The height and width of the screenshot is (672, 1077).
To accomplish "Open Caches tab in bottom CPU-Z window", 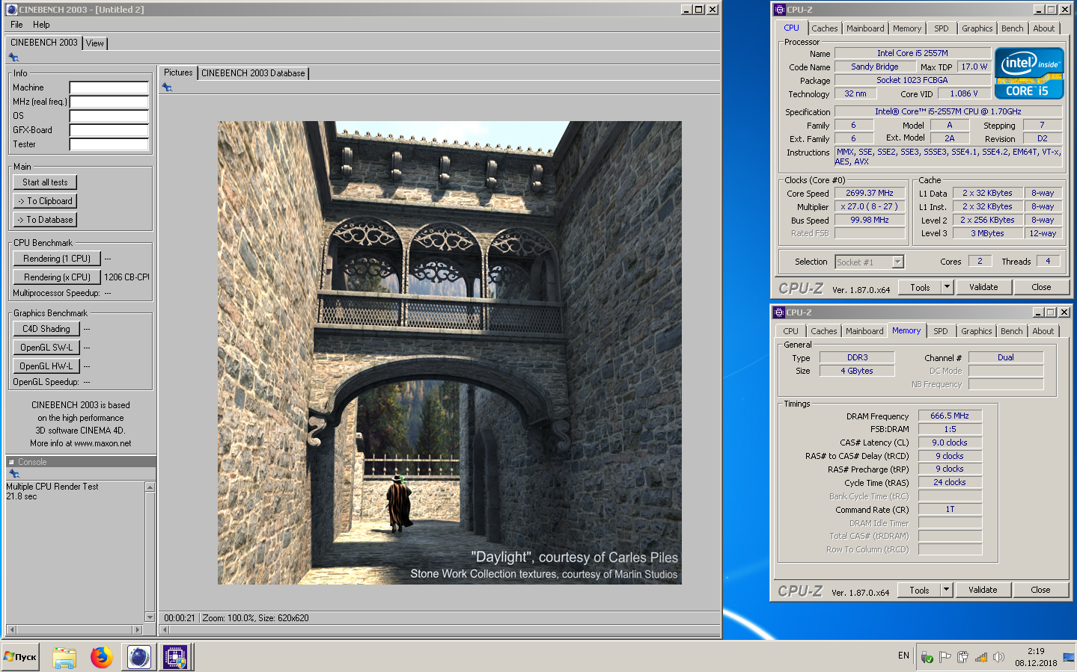I will pyautogui.click(x=824, y=331).
